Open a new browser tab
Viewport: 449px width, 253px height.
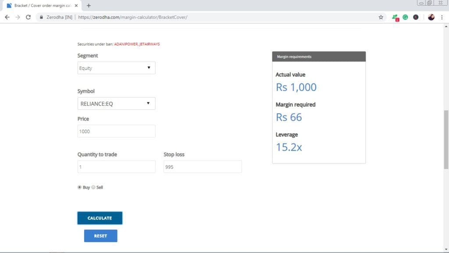point(89,6)
